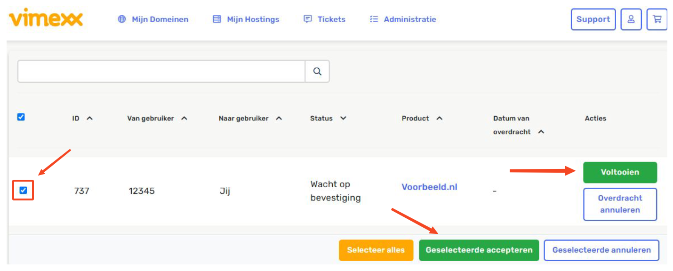Click the search magnifier icon
The image size is (673, 271).
click(x=317, y=72)
